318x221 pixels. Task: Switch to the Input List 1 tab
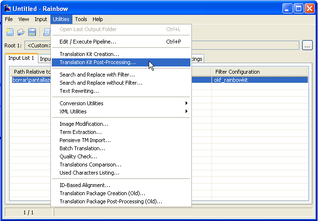21,58
